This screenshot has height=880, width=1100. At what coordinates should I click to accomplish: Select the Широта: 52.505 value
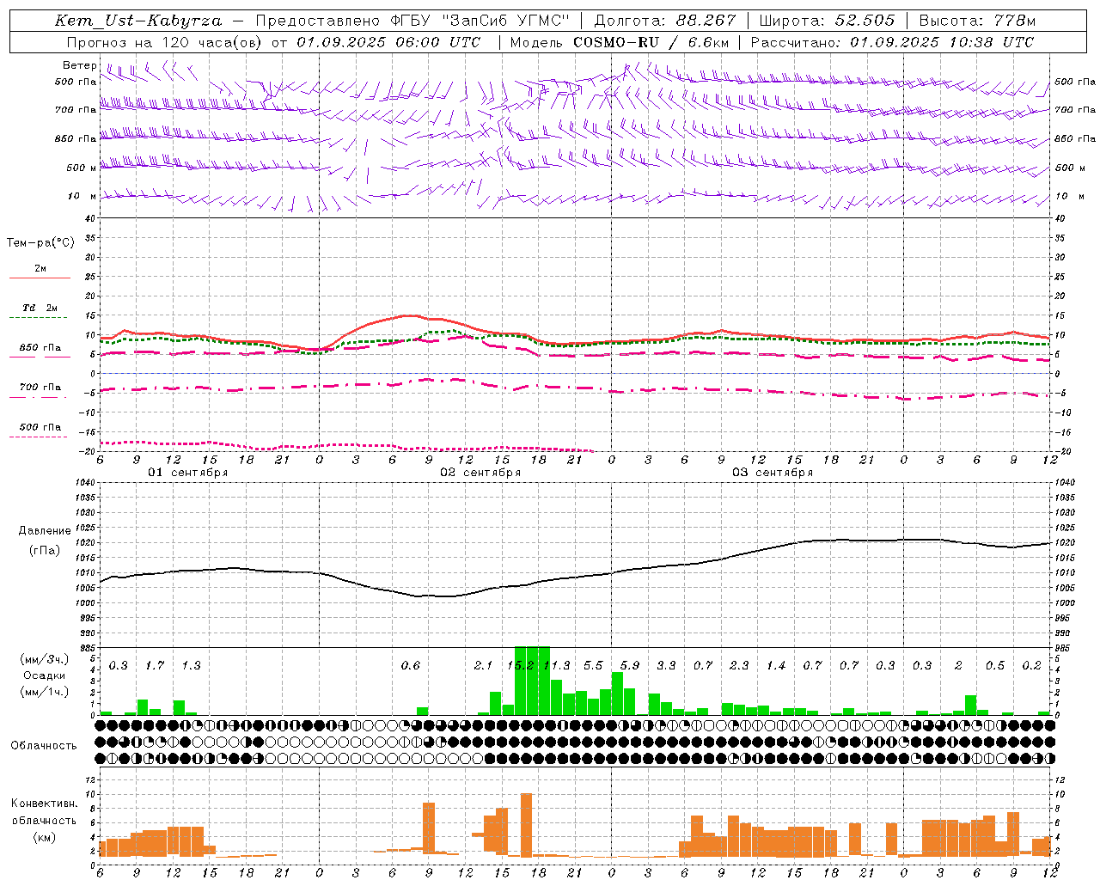(827, 21)
